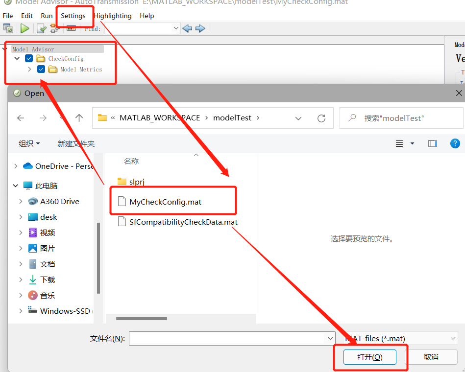This screenshot has height=372, width=465.
Task: Expand the OneDrive - Personal node
Action: (16, 166)
